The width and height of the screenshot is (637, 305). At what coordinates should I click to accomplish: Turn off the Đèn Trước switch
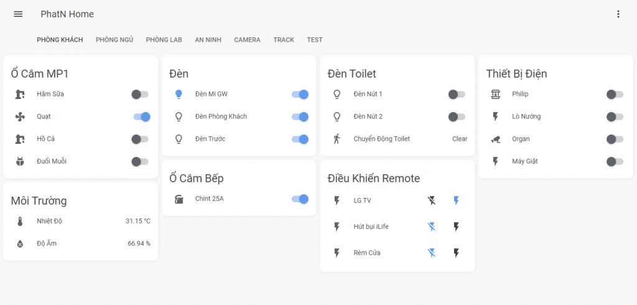(300, 139)
